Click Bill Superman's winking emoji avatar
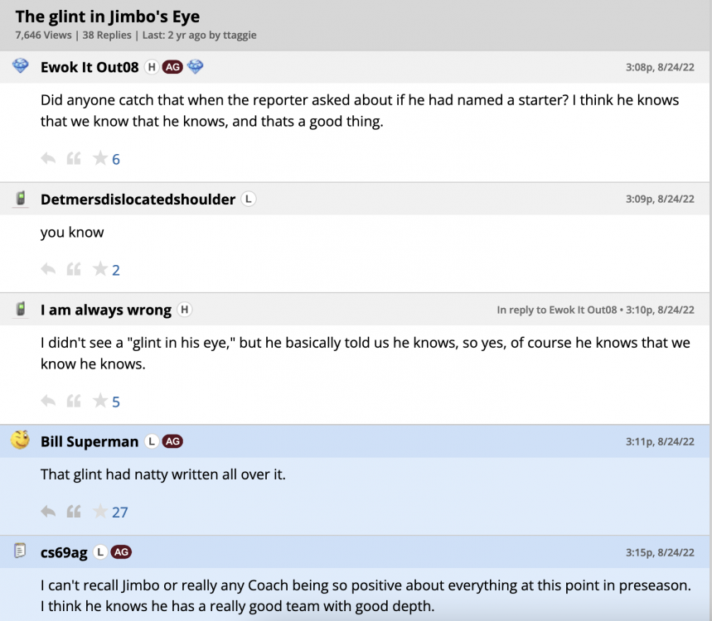 coord(21,440)
